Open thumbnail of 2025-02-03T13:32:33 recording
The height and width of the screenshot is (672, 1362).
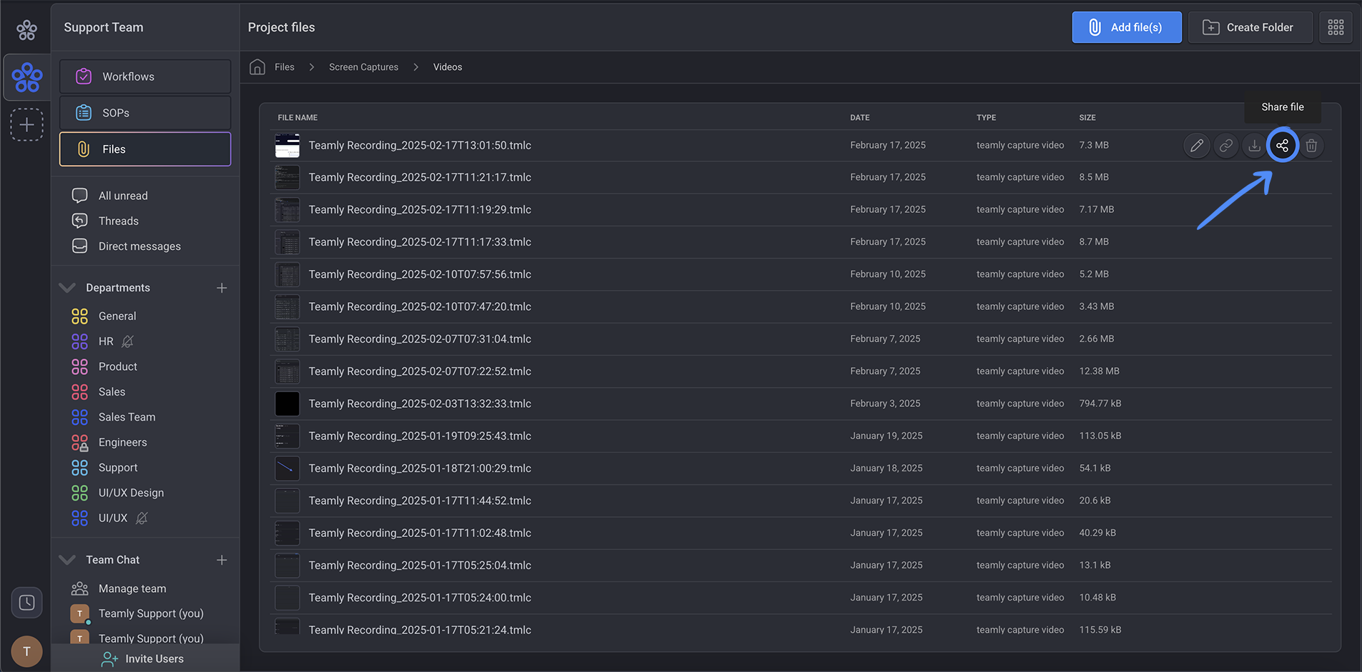287,404
